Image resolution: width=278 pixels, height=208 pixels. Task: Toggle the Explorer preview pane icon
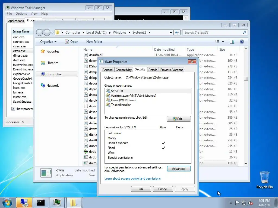232,42
